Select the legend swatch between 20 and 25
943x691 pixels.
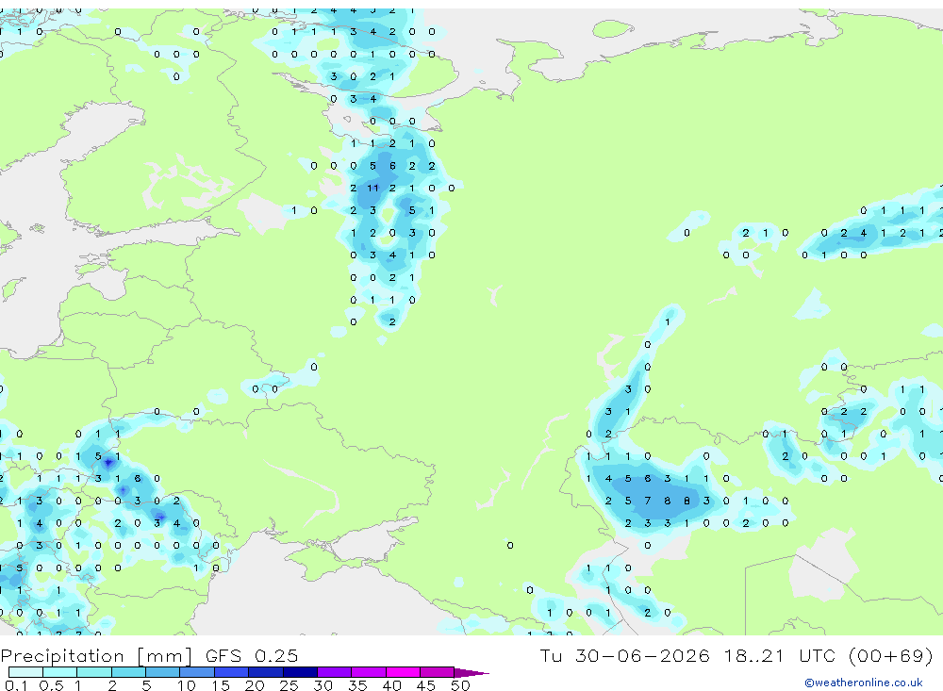point(266,672)
